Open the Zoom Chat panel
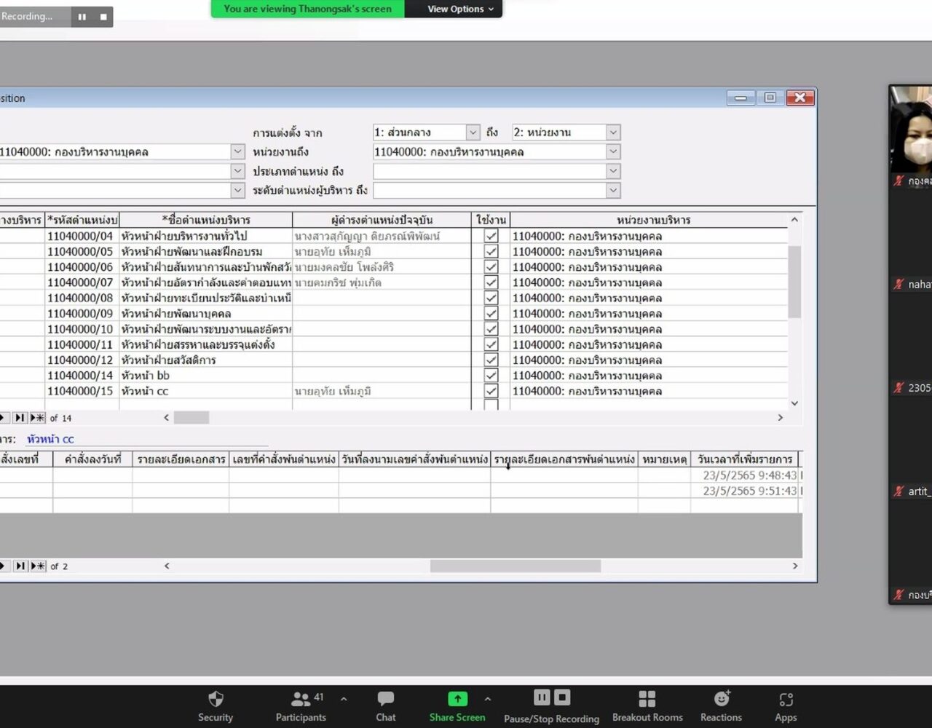 point(386,706)
